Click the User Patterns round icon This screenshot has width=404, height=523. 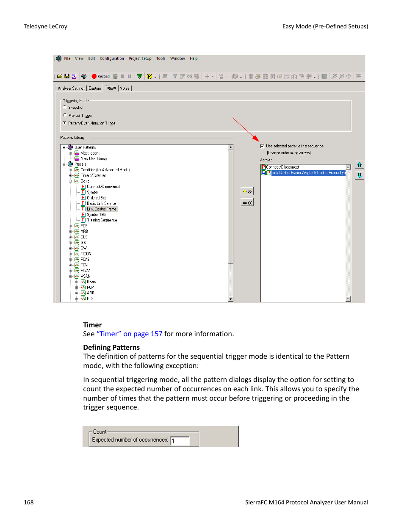[71, 147]
